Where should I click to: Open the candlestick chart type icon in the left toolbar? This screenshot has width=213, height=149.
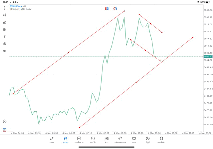point(4,15)
